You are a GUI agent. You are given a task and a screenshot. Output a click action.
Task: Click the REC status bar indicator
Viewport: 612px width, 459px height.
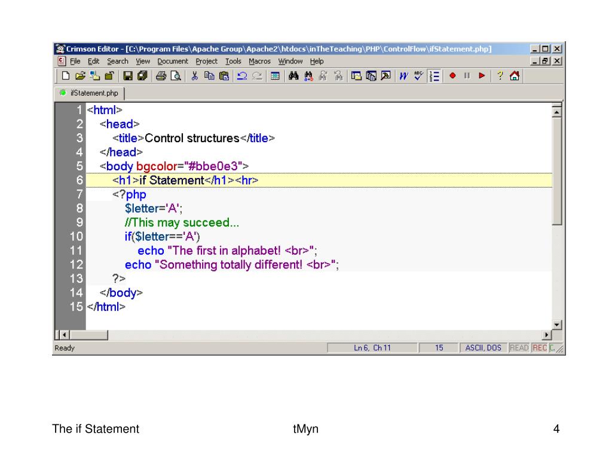pos(540,348)
